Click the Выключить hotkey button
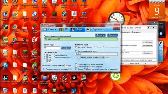Image resolution: width=168 pixels, height=94 pixels. (x=66, y=48)
